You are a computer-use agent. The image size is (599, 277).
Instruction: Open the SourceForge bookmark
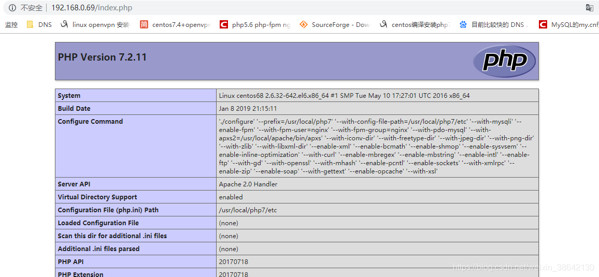point(335,25)
